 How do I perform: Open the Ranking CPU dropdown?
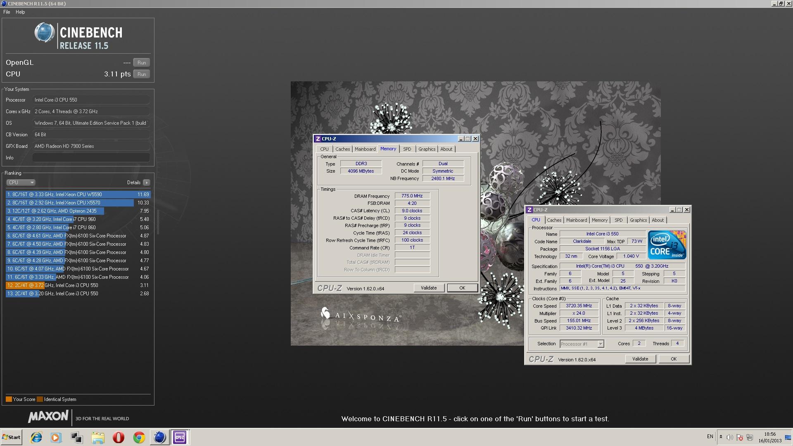point(21,183)
